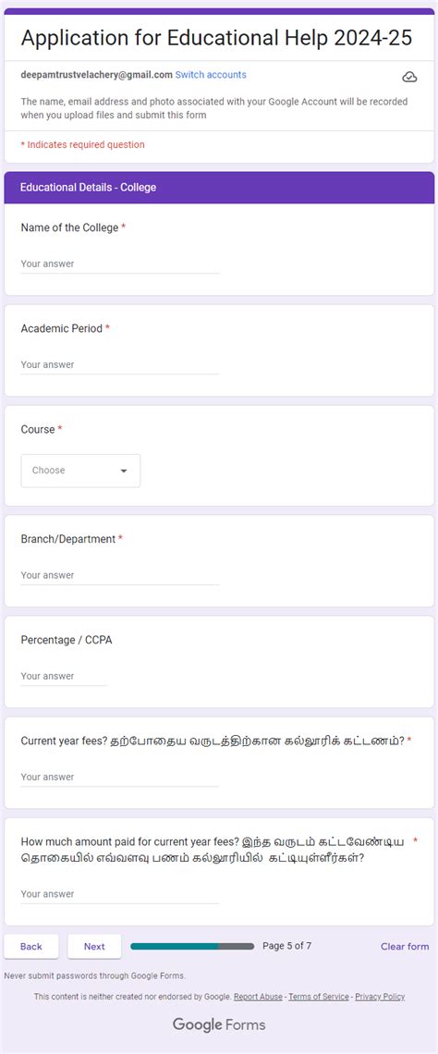The image size is (438, 1054).
Task: Return using the Back button
Action: pos(30,947)
